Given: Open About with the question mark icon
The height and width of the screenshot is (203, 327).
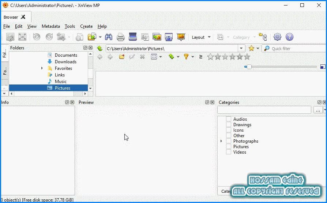Looking at the screenshot, I should pos(289,37).
